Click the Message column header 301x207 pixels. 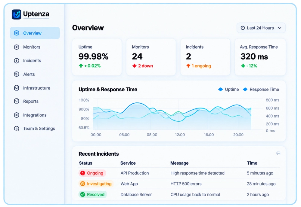coord(179,163)
